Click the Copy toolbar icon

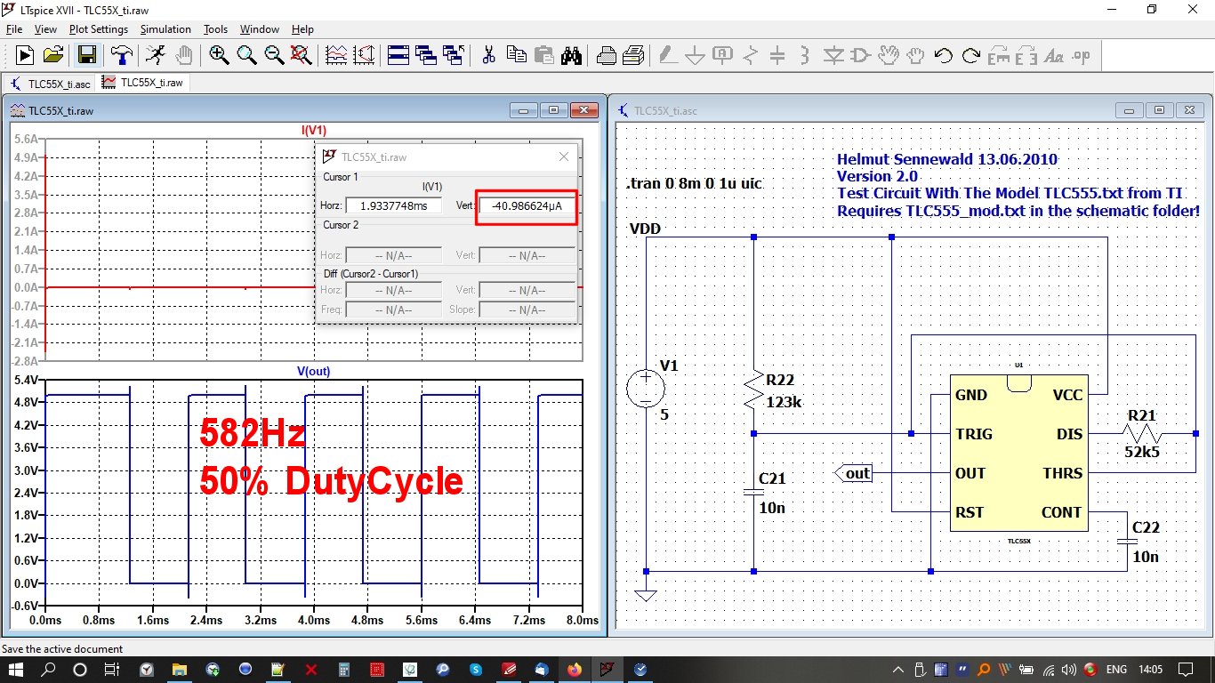(x=516, y=55)
